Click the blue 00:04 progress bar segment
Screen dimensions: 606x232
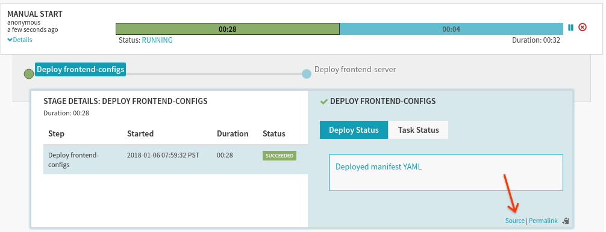tap(451, 29)
